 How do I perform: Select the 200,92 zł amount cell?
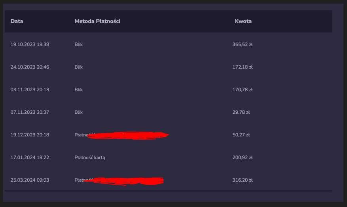(242, 157)
